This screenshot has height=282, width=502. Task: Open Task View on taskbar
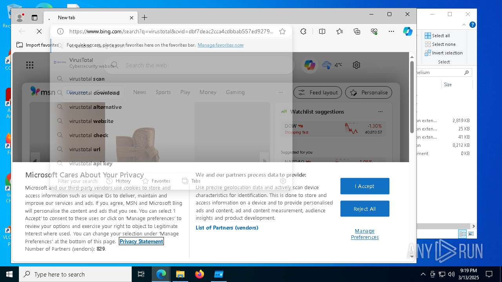(141, 274)
